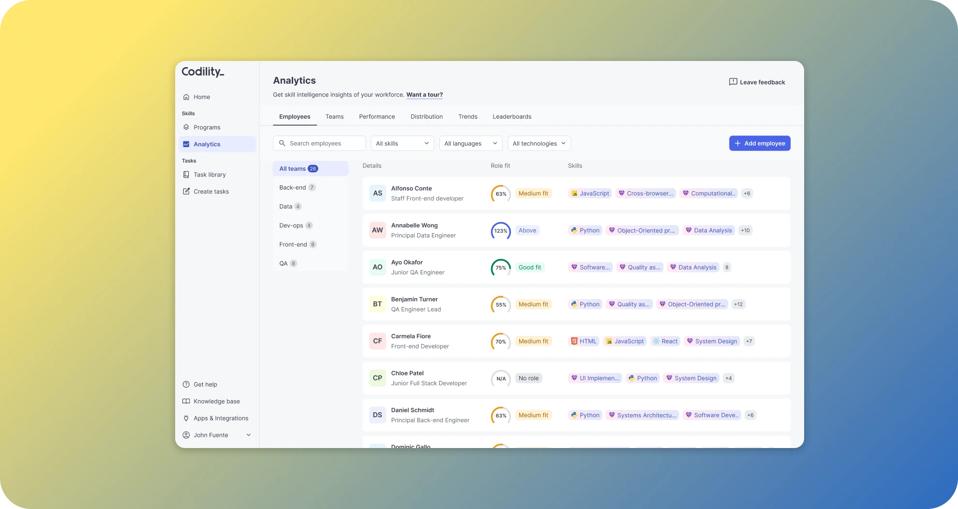Click Annabelle Wong's 123% role fit gauge

(x=501, y=231)
